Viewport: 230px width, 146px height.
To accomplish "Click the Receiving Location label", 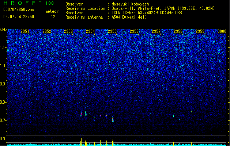I will (x=85, y=8).
